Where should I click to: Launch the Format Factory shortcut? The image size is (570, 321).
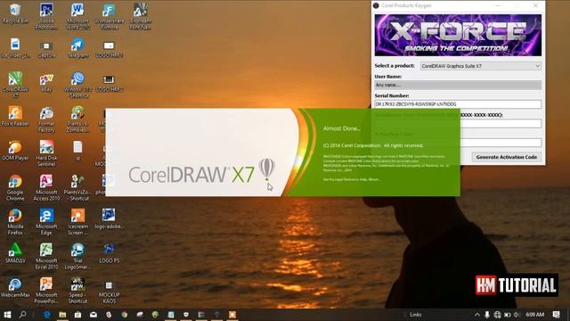pos(46,119)
